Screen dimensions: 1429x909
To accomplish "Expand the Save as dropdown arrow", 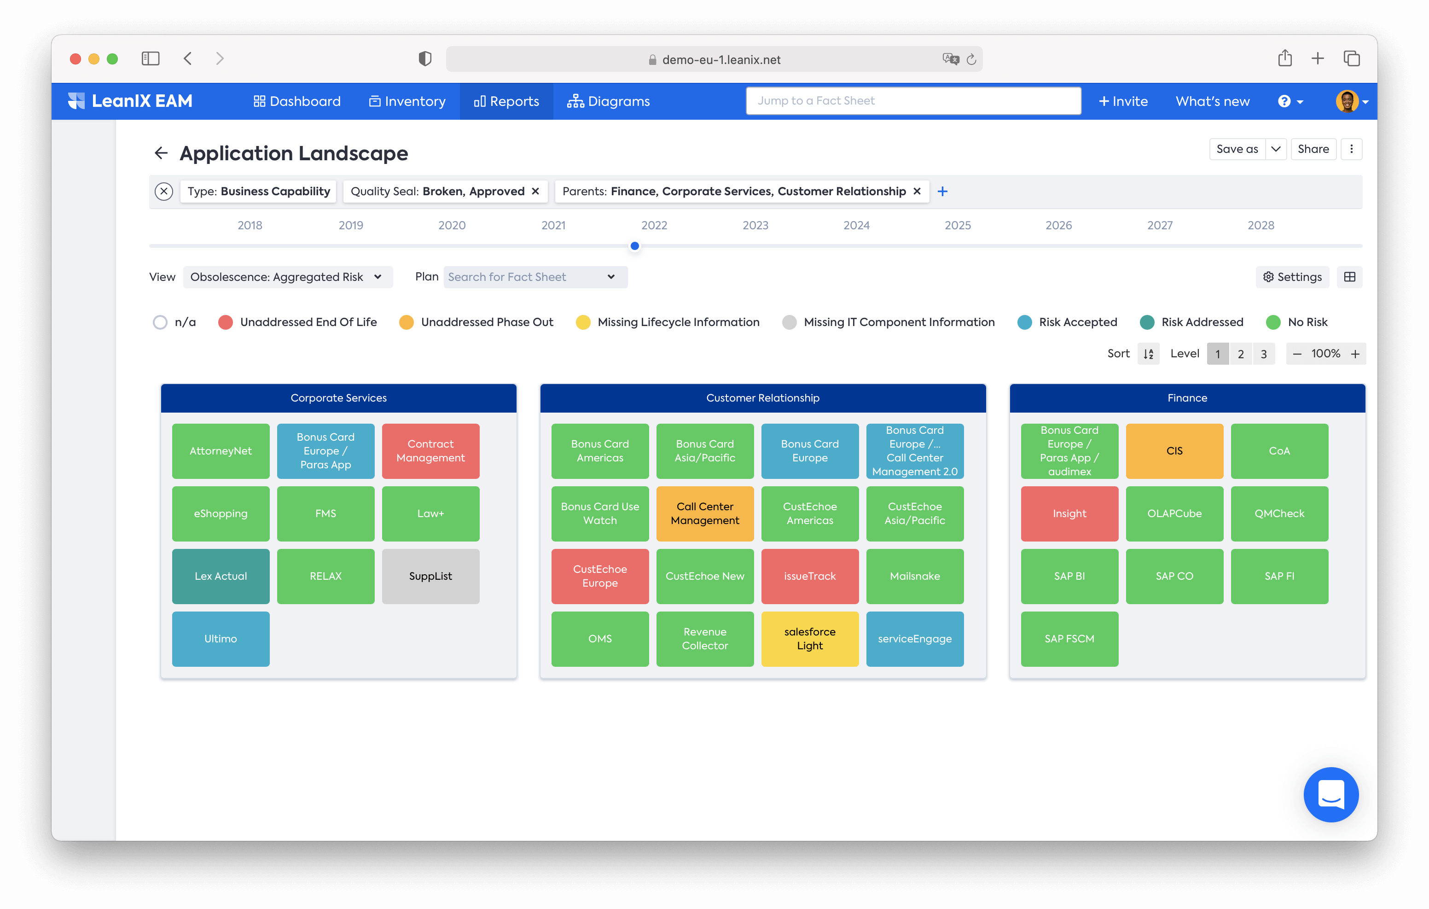I will click(1275, 149).
